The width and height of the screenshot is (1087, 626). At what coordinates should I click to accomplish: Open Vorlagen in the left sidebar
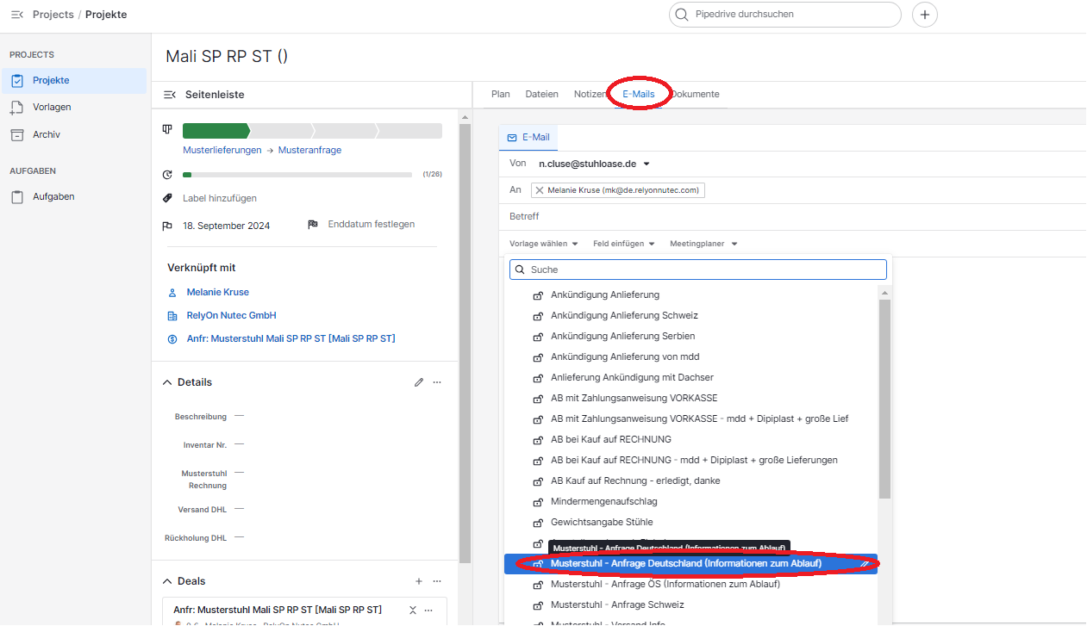(52, 108)
